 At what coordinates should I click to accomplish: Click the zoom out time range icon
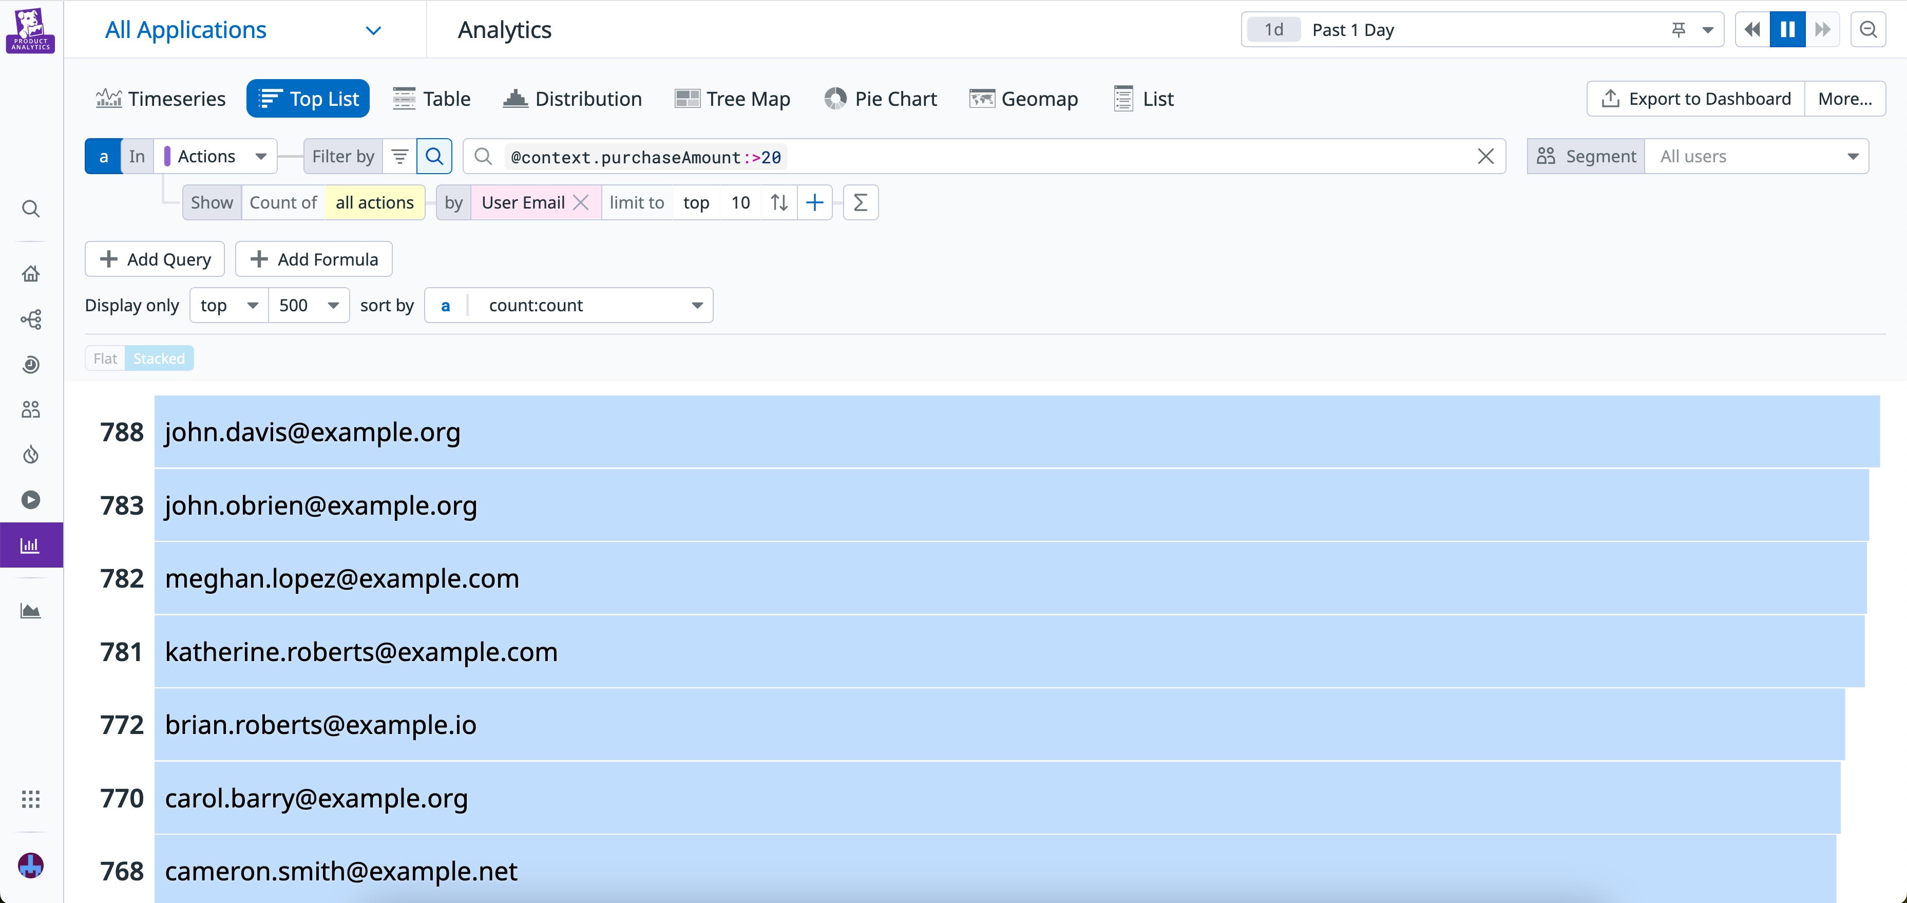[1868, 30]
